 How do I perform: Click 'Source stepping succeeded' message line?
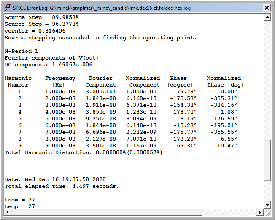pyautogui.click(x=100, y=38)
